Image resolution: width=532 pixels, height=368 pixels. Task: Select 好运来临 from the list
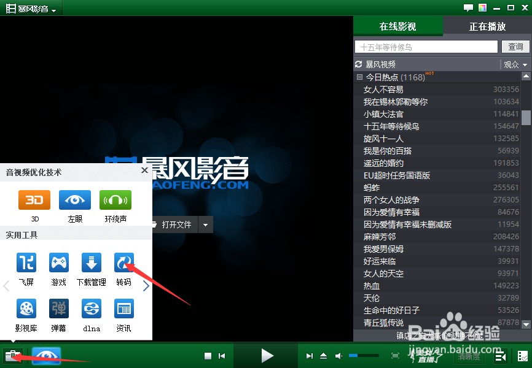[437, 261]
